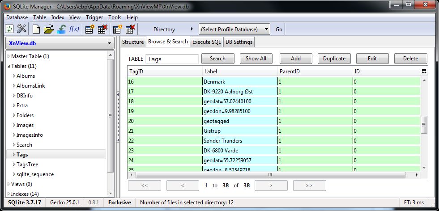Click the data grid horizontal scrollbar
The width and height of the screenshot is (439, 211).
(270, 175)
